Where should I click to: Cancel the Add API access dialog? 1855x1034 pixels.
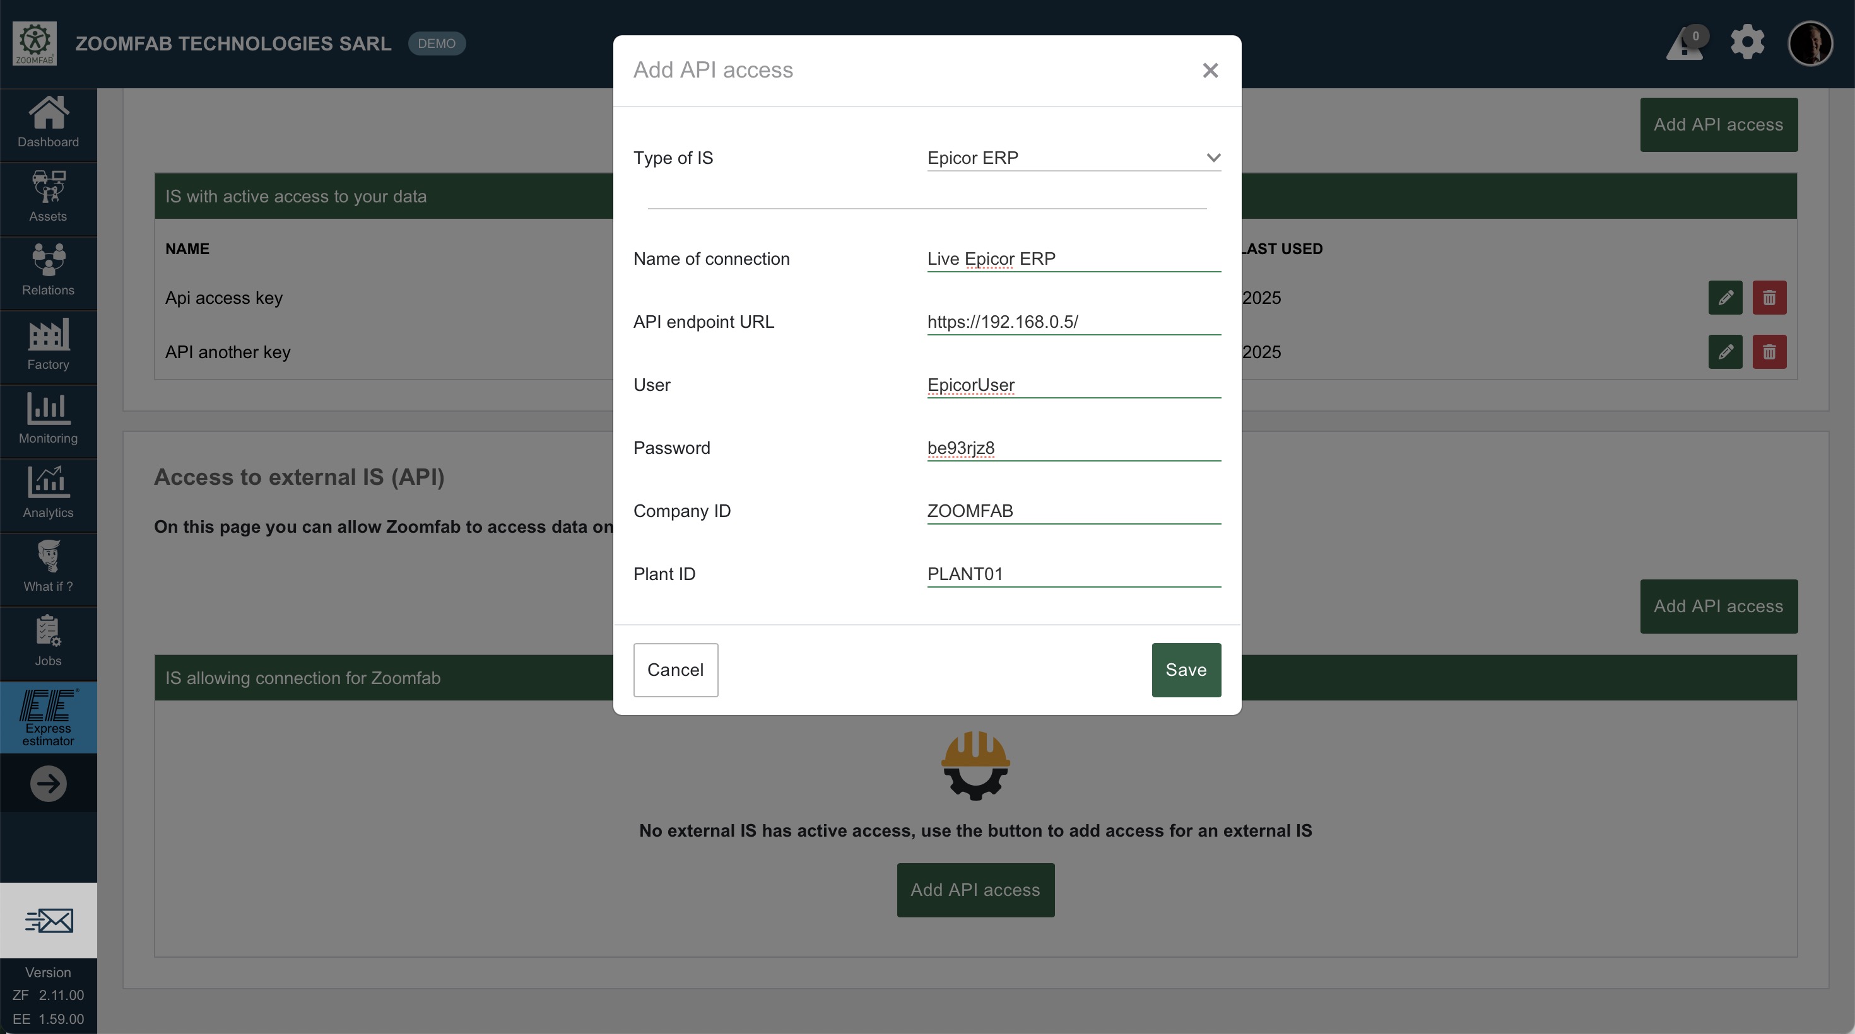point(674,670)
